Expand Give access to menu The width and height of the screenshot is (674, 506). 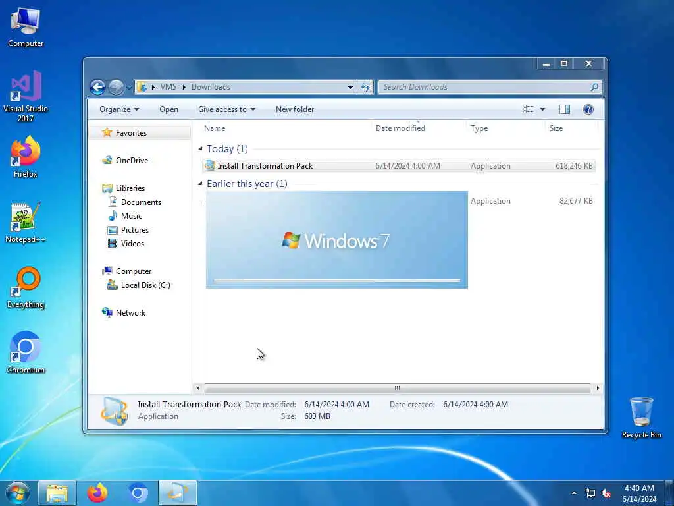pos(226,109)
